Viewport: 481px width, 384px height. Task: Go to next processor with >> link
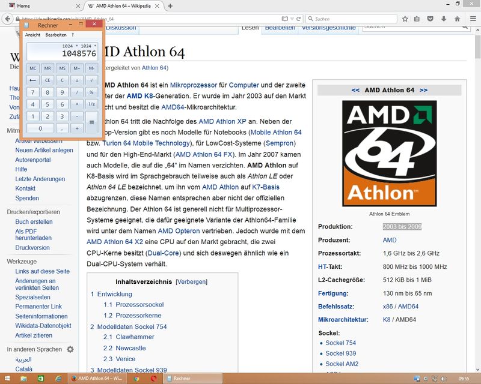[x=423, y=90]
